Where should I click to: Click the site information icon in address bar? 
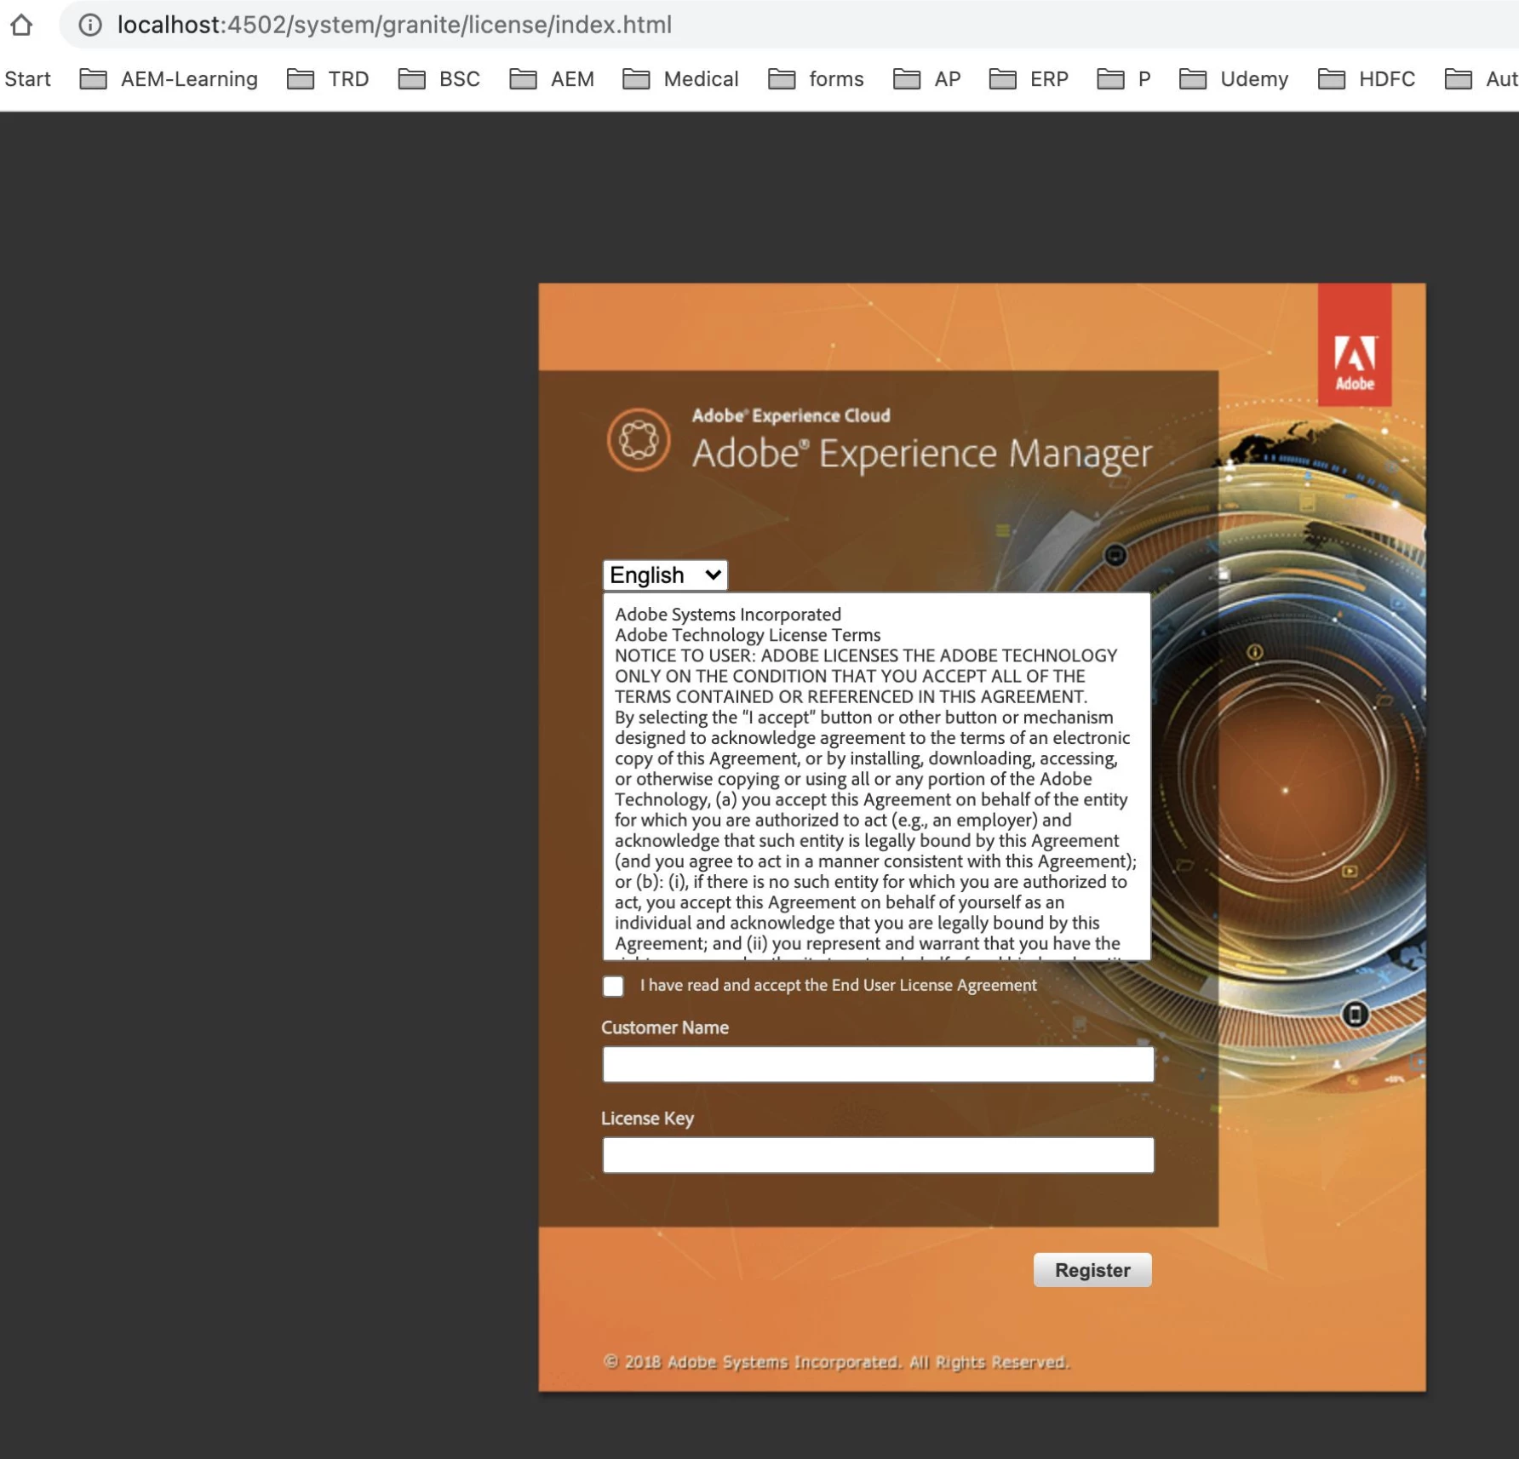tap(90, 25)
